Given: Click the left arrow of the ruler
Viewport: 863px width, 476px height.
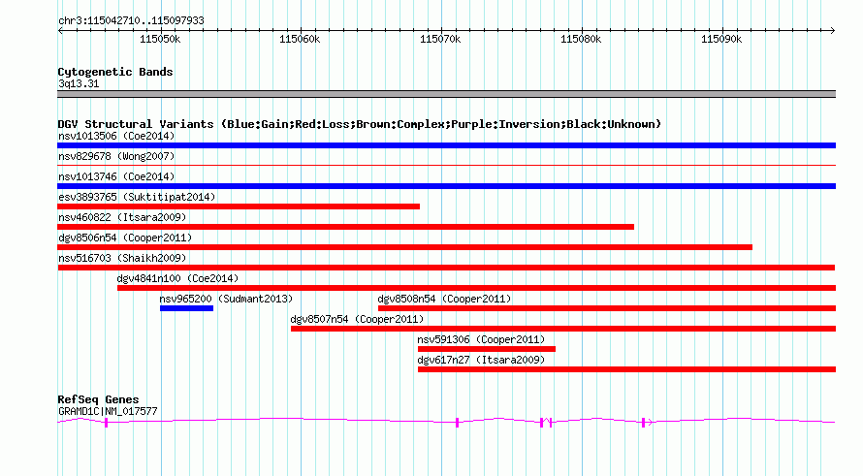Looking at the screenshot, I should 60,30.
